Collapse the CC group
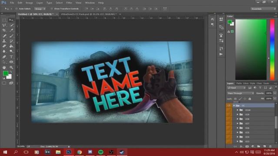The image size is (278, 156). pyautogui.click(x=234, y=106)
